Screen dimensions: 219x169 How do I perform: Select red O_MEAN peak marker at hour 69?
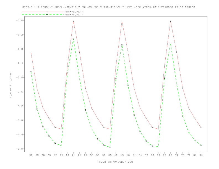click(x=171, y=21)
